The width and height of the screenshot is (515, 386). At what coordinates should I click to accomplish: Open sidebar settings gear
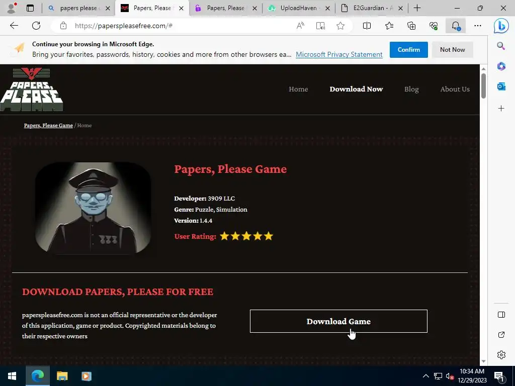point(501,355)
